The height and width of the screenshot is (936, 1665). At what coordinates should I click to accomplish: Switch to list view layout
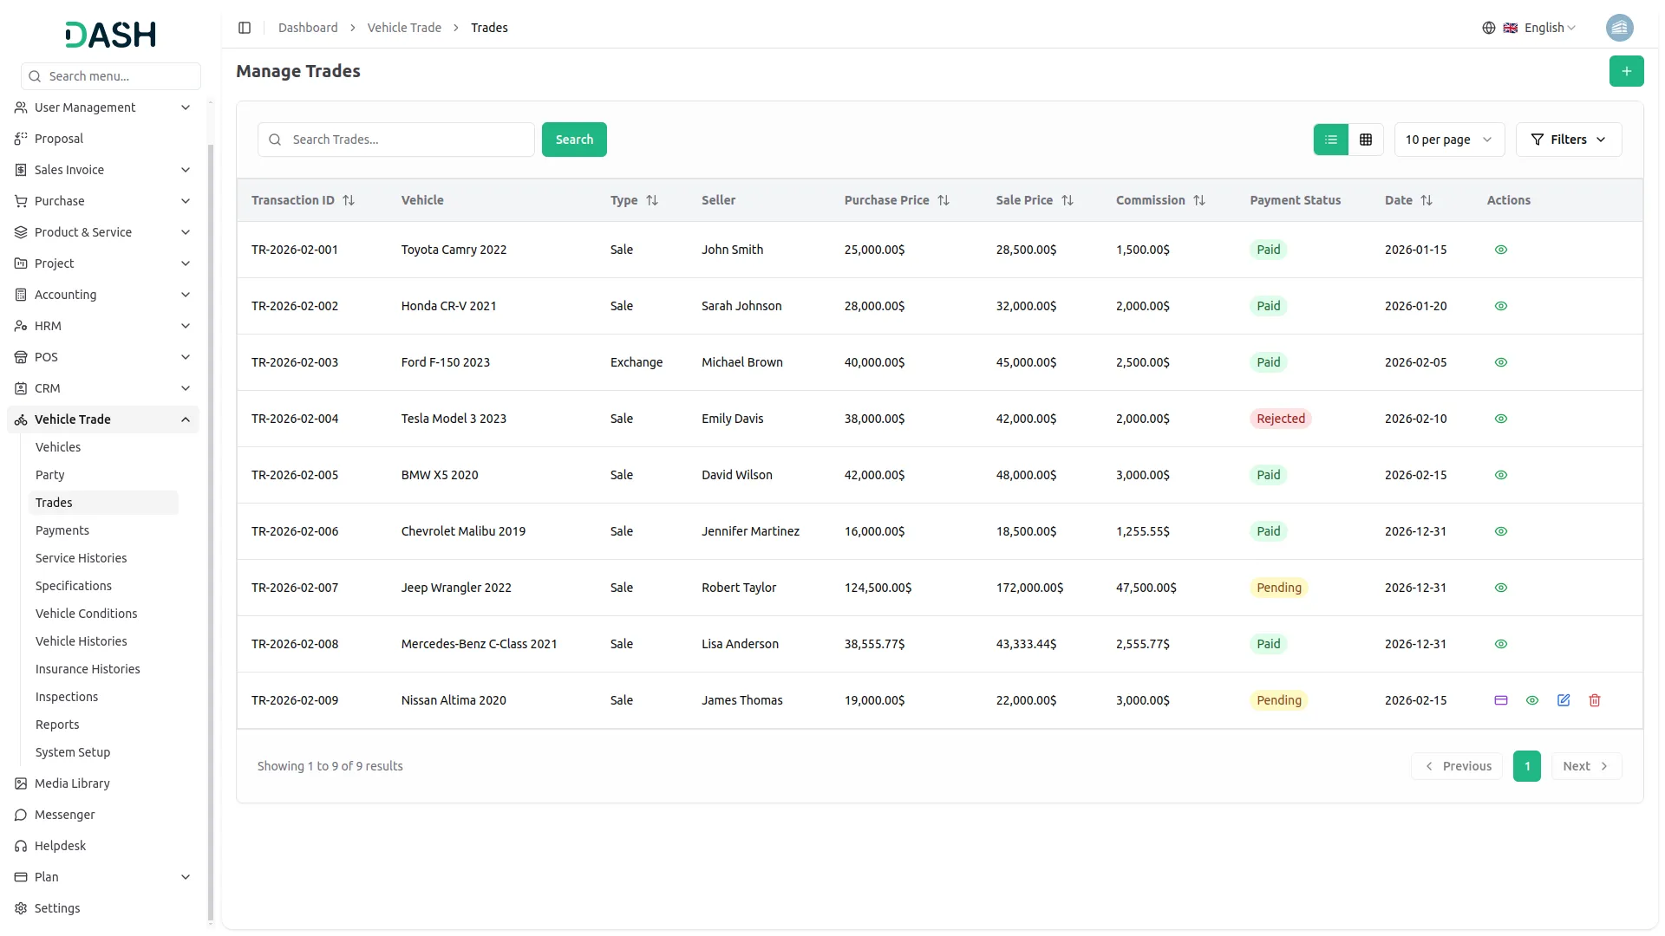coord(1330,140)
